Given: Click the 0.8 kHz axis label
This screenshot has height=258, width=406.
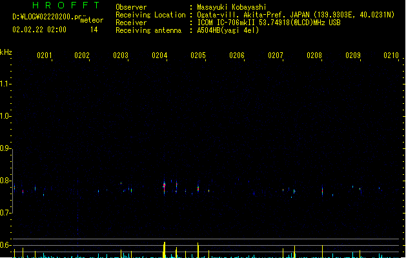Looking at the screenshot, I should 5,181.
